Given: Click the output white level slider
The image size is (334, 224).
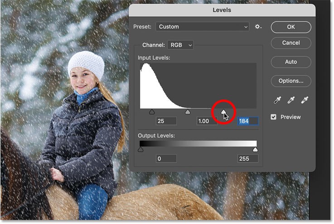Looking at the screenshot, I should [255, 149].
